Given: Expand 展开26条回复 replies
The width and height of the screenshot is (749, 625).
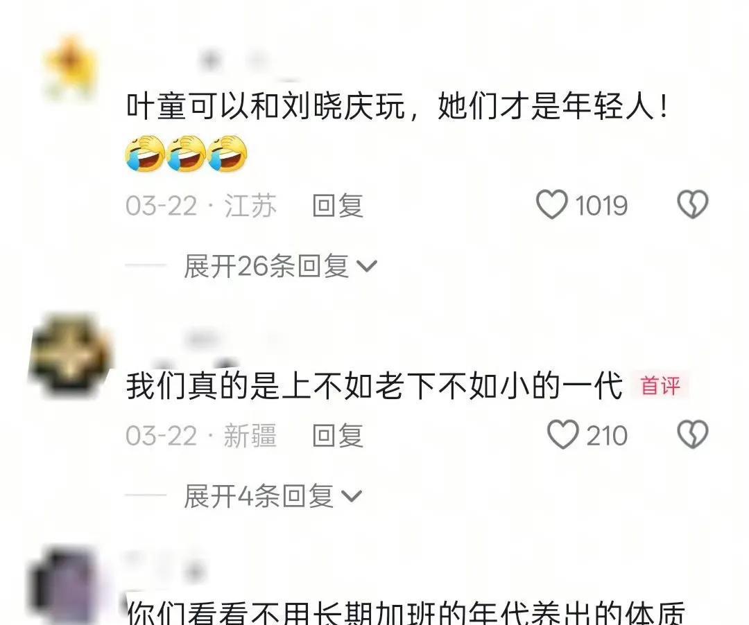Looking at the screenshot, I should [280, 266].
